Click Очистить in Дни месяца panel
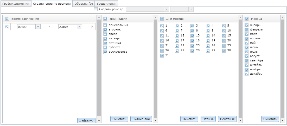The height and width of the screenshot is (126, 287). 189,119
